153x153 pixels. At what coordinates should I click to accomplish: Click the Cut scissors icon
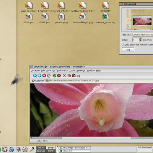[x=65, y=76]
